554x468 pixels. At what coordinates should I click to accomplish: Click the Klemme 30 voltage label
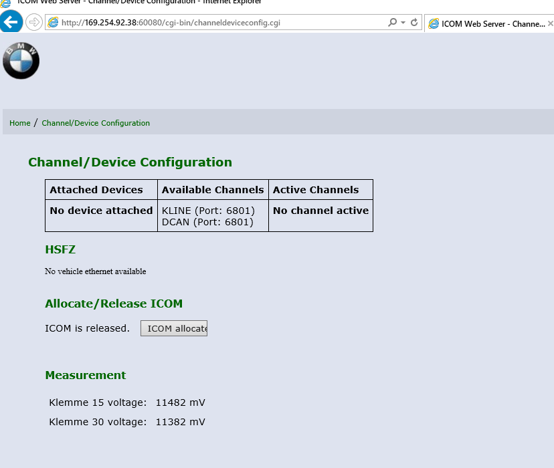coord(98,422)
